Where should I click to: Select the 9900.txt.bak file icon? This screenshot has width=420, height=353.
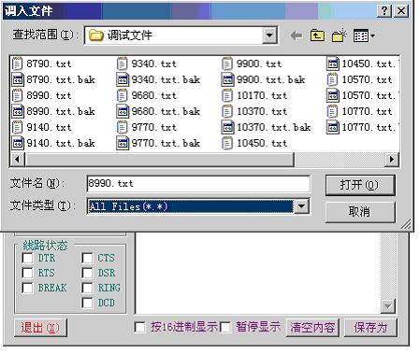coord(227,79)
